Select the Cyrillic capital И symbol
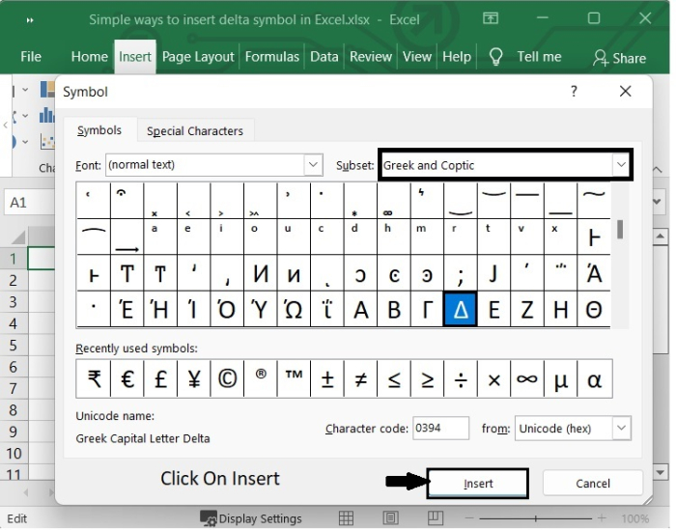This screenshot has width=676, height=530. click(x=263, y=275)
